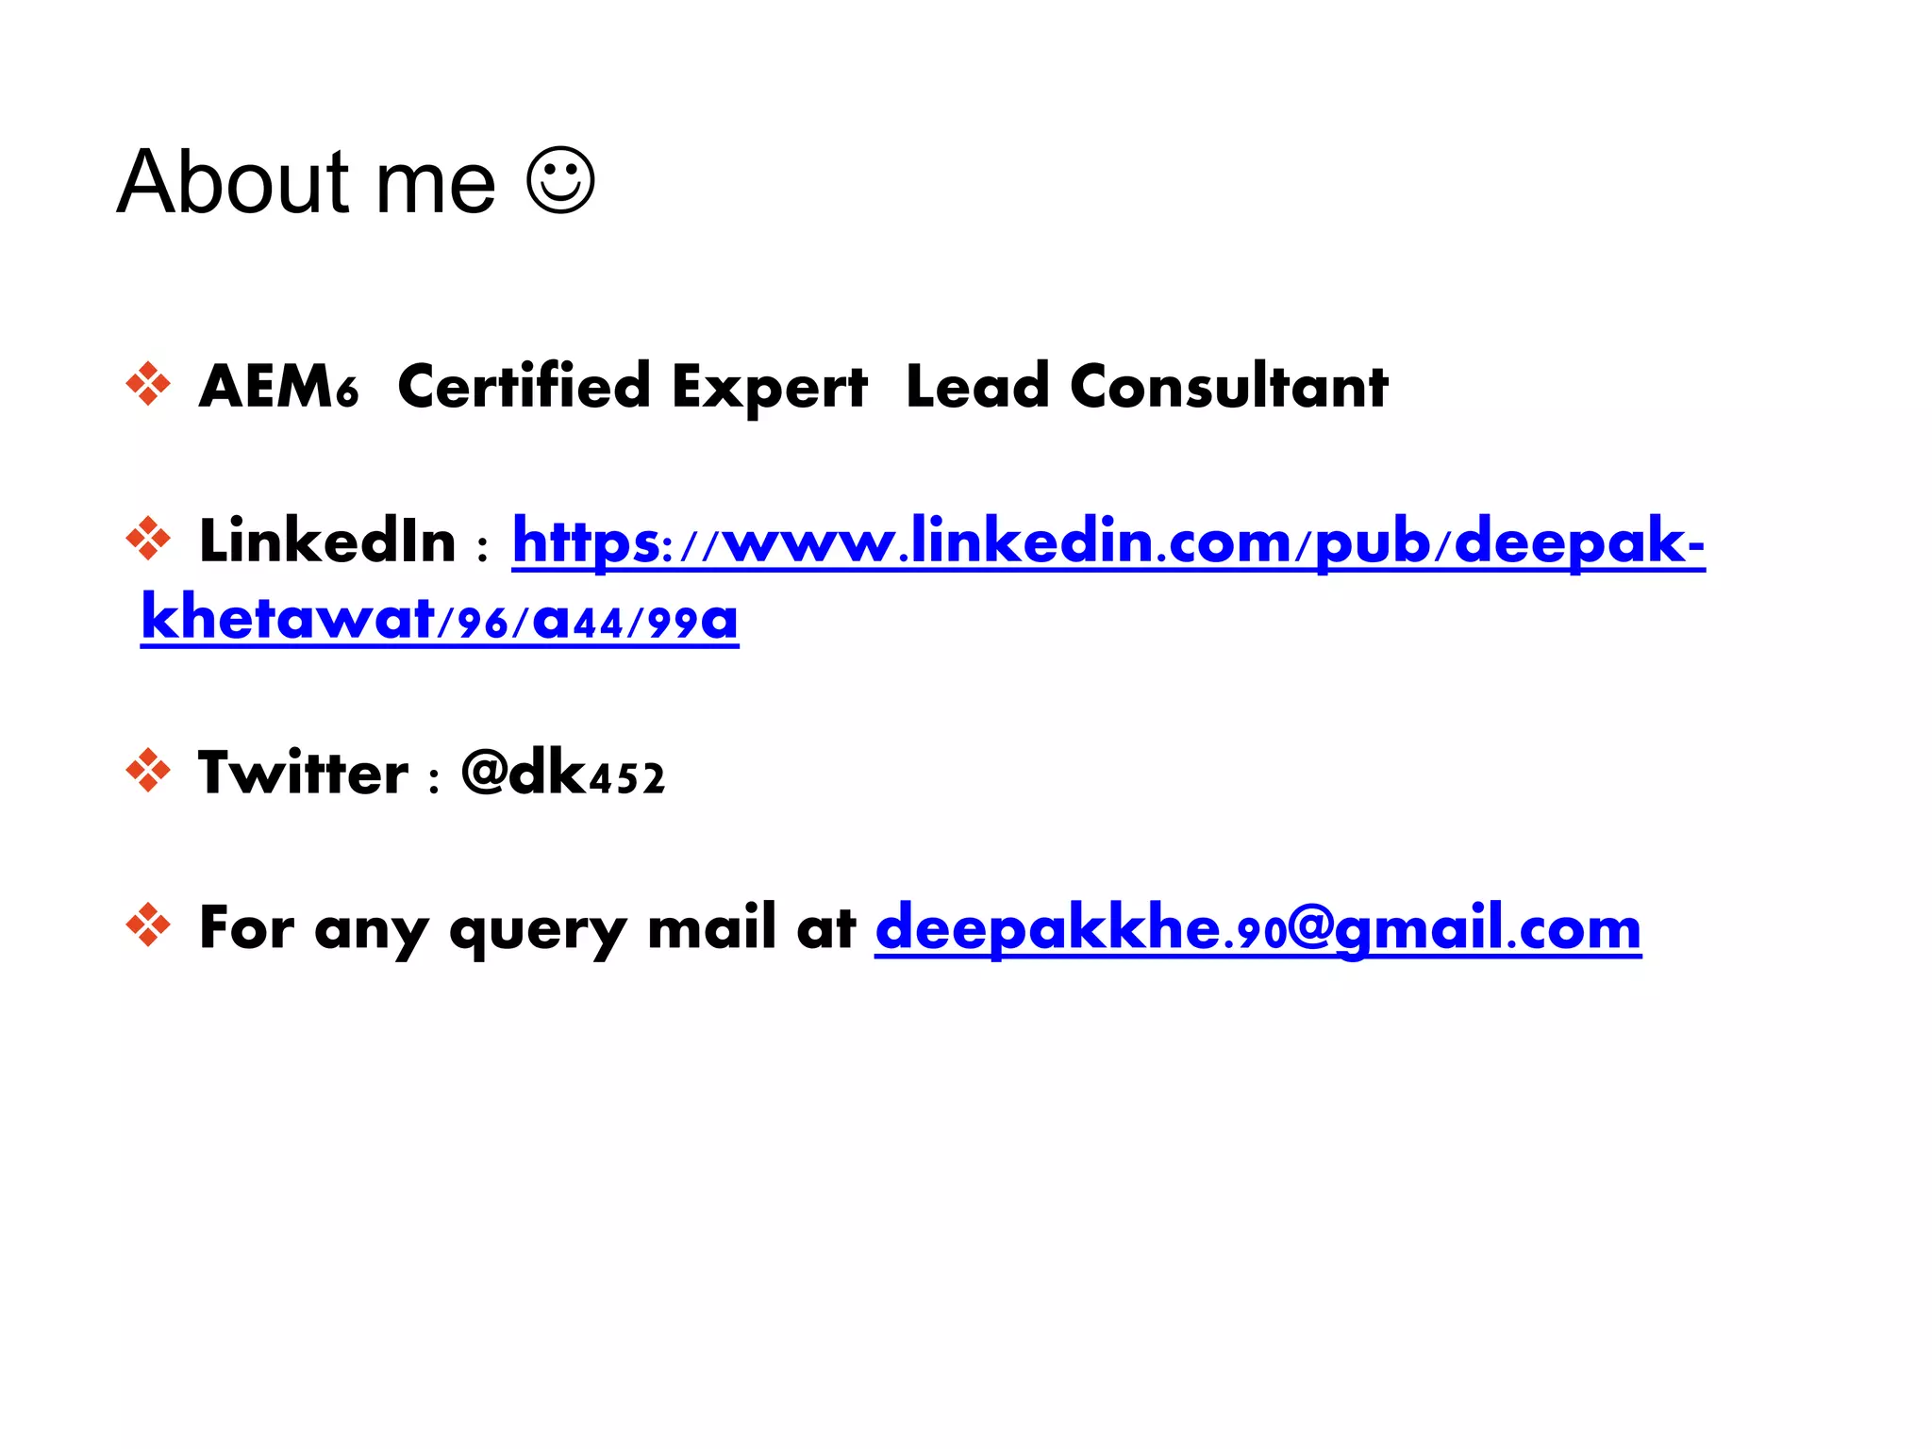Viewport: 1932px width, 1449px height.
Task: Click the @dk452 Twitter handle
Action: tap(563, 774)
